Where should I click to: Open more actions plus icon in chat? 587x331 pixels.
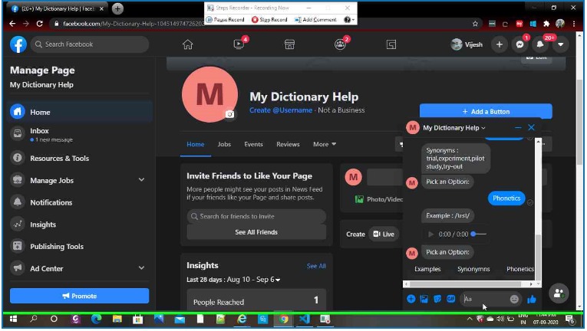[x=411, y=300]
